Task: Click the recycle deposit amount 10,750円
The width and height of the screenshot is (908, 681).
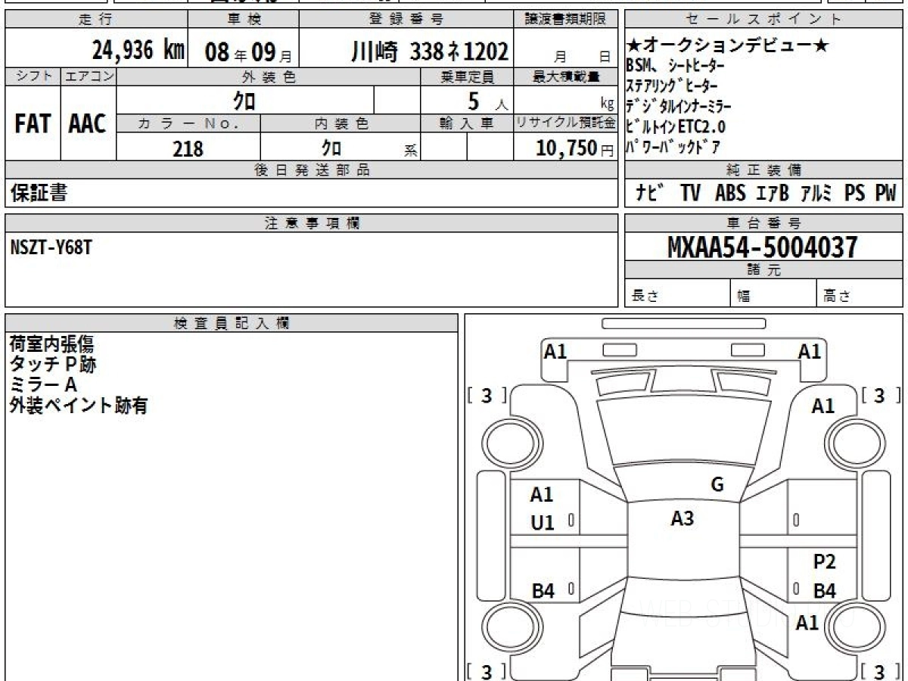Action: coord(566,148)
